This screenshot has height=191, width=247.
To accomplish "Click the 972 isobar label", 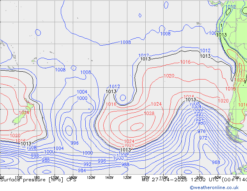I will coord(203,138).
